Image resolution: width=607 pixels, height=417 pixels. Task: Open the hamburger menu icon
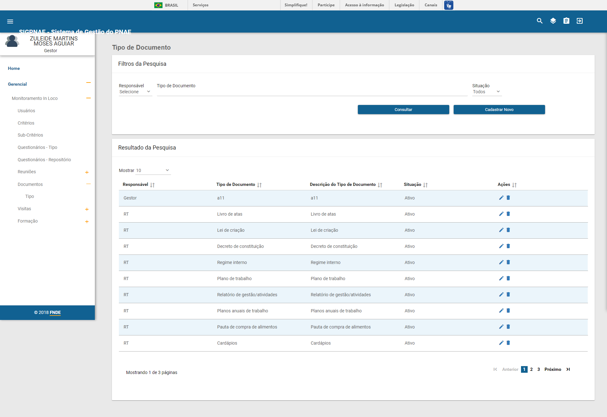[x=10, y=21]
